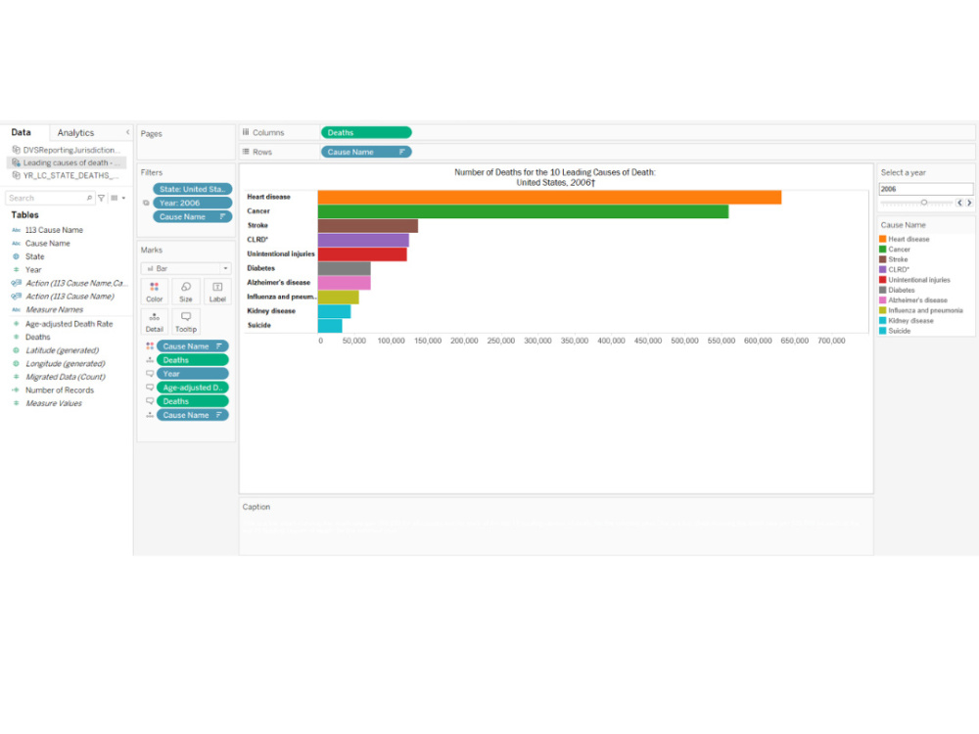Open the Bar mark type dropdown

[224, 267]
